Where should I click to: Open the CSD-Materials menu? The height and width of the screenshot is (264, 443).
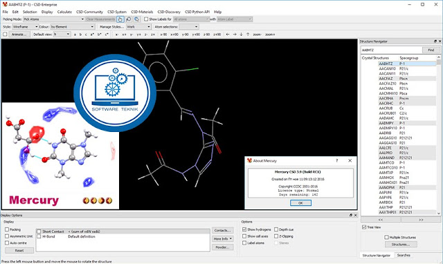(x=142, y=12)
